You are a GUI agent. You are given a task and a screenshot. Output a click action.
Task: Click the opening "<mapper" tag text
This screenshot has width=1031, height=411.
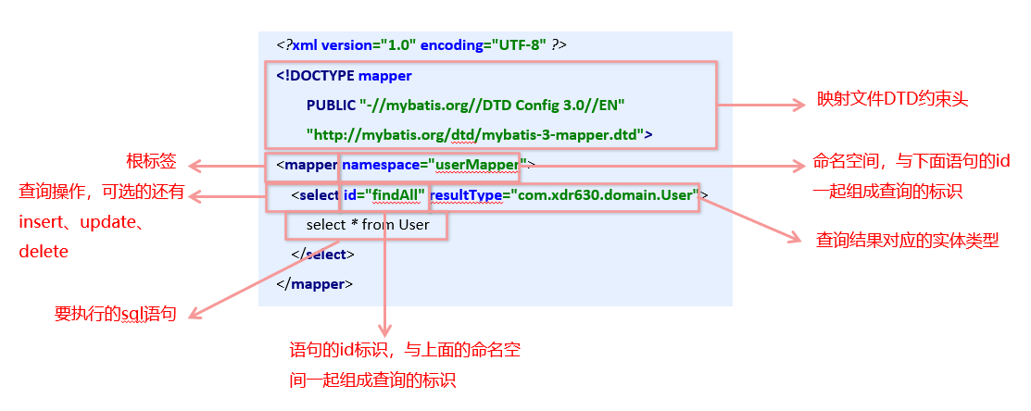pyautogui.click(x=307, y=165)
